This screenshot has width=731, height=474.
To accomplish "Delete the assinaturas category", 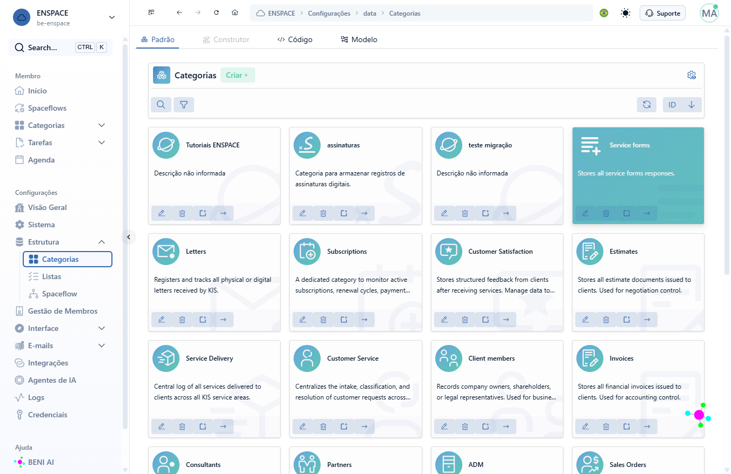I will 323,213.
